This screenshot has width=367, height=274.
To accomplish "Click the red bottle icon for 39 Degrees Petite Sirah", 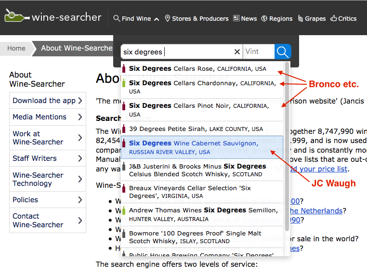I will [x=124, y=129].
